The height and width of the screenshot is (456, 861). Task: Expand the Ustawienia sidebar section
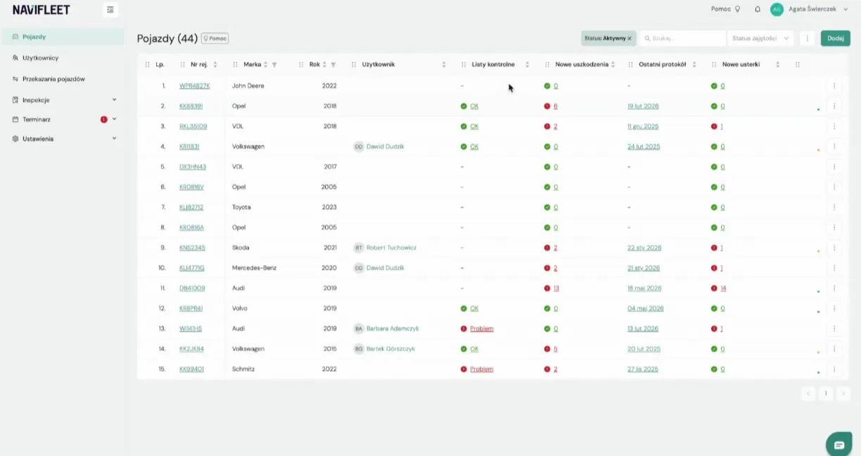(65, 139)
